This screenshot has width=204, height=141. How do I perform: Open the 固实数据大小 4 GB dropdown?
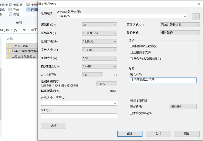[100, 66]
